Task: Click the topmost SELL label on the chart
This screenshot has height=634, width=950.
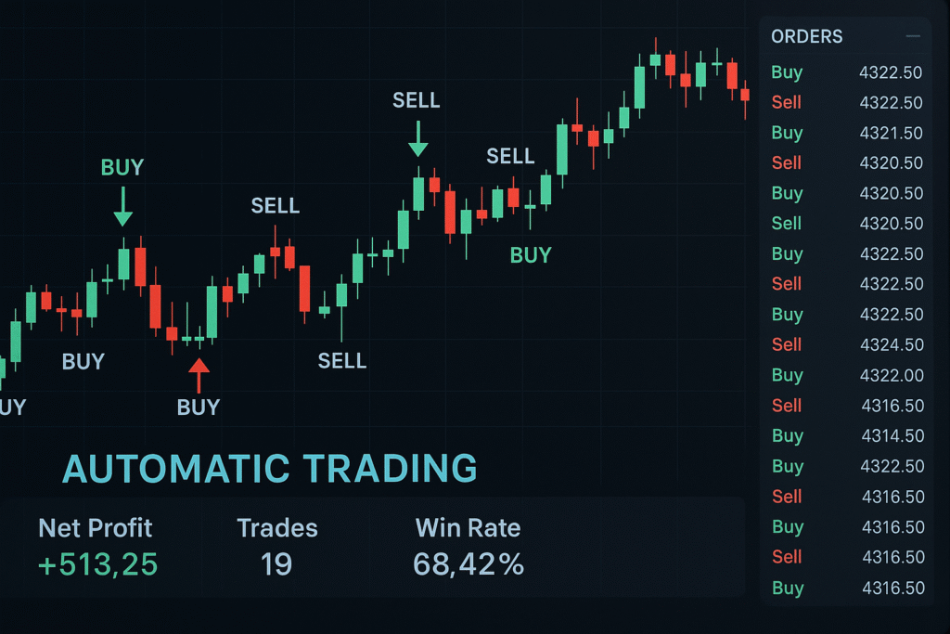Action: [416, 100]
